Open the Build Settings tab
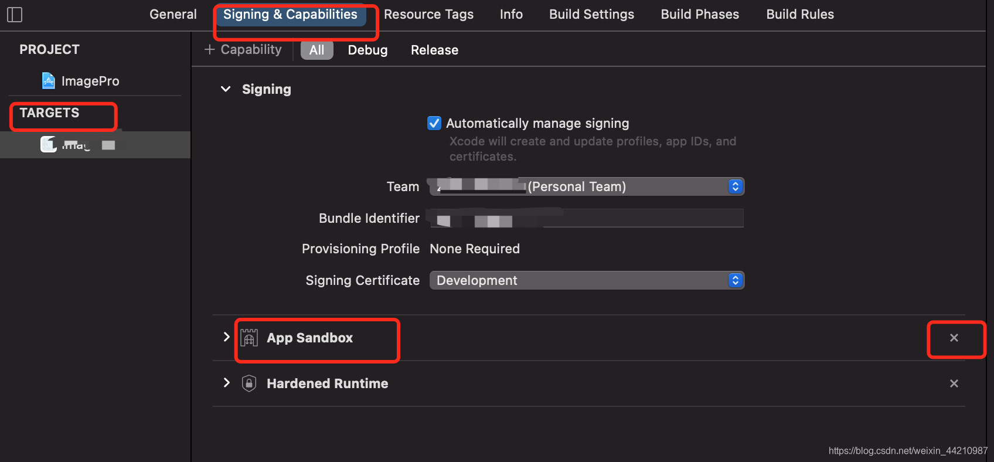The width and height of the screenshot is (994, 462). pos(591,15)
